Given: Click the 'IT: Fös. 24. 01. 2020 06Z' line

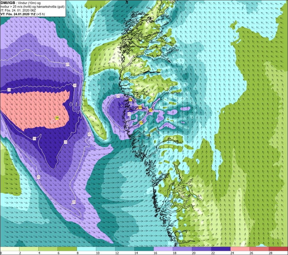Looking at the screenshot, I should [18, 10].
